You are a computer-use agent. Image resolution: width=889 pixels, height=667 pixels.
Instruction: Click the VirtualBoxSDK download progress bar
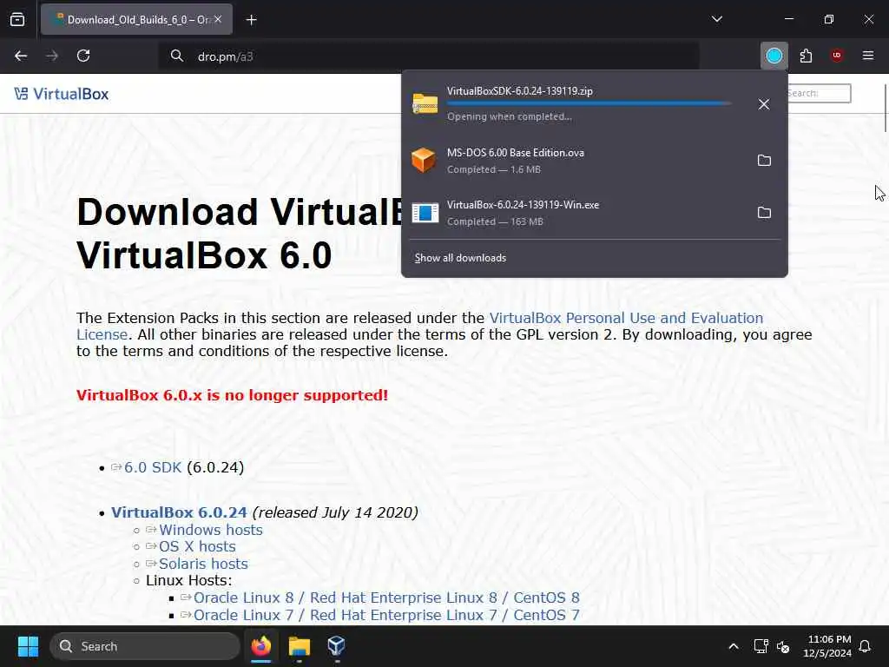click(589, 104)
